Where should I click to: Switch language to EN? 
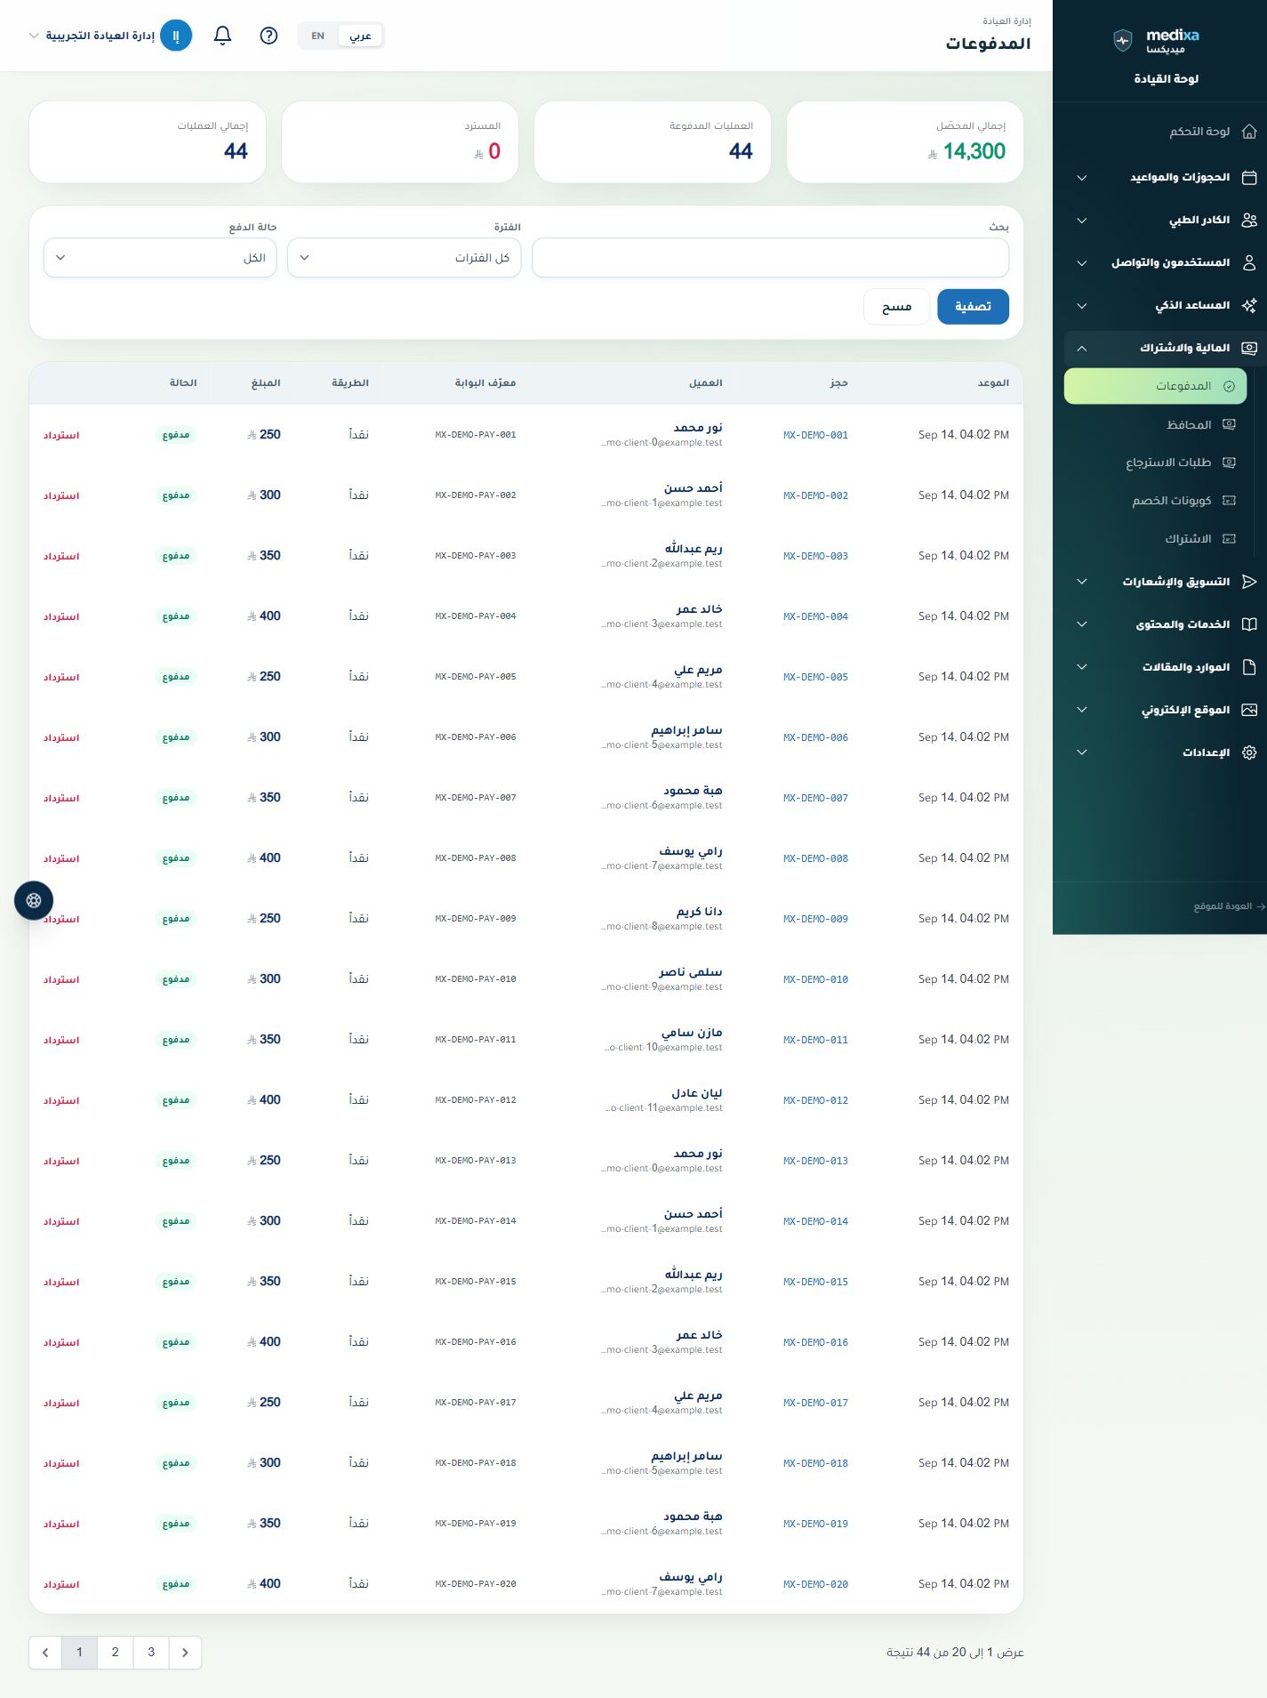pos(318,36)
